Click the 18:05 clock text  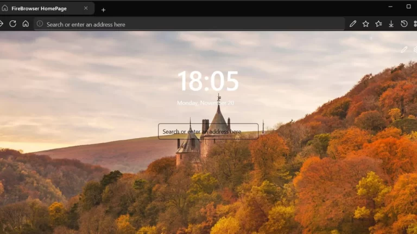[208, 81]
